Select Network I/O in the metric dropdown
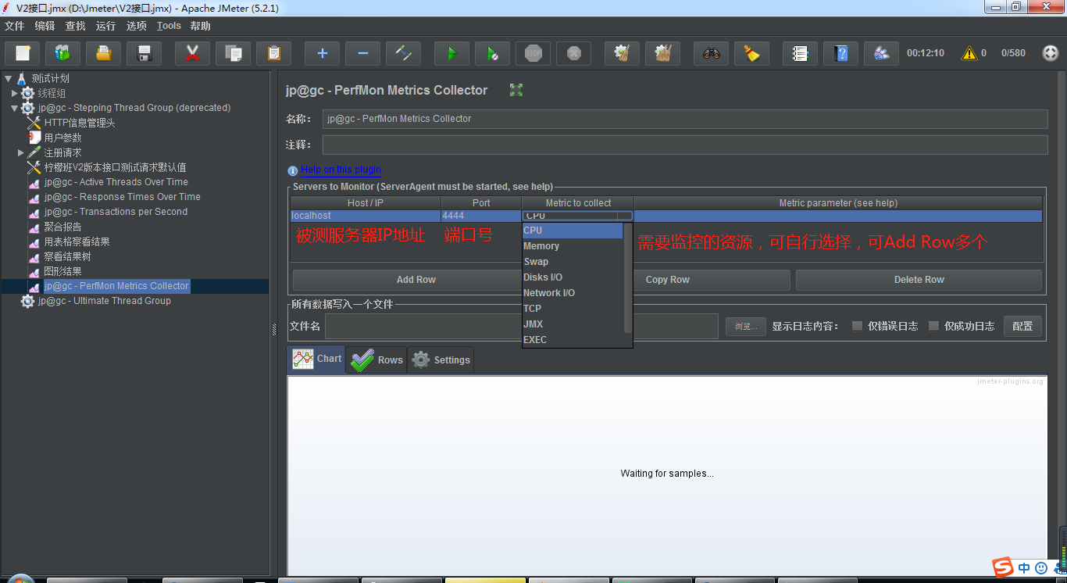The image size is (1067, 583). (573, 293)
